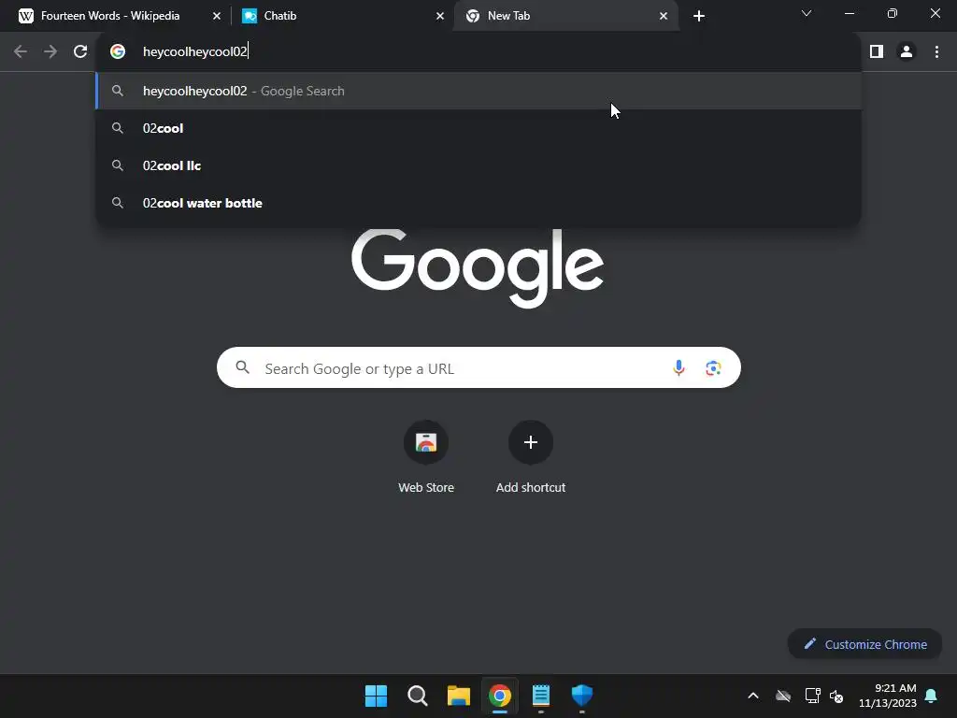Choose heycoolheycool02 - Google Search suggestion
This screenshot has width=957, height=718.
coord(479,91)
